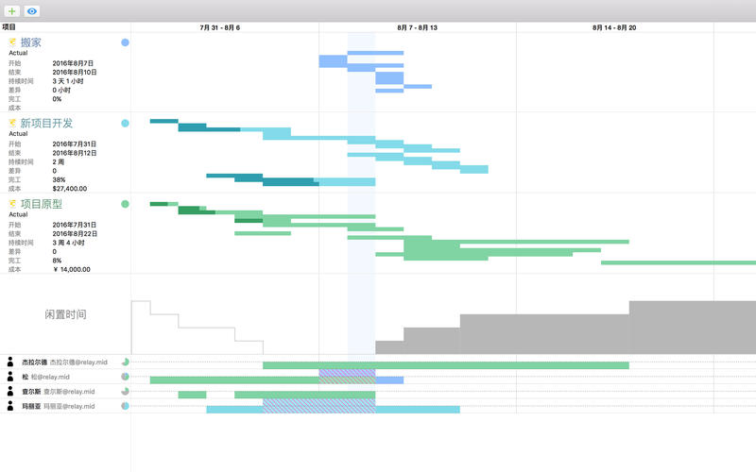This screenshot has width=756, height=472.
Task: Select resource email 松@relay.mid
Action: click(50, 377)
